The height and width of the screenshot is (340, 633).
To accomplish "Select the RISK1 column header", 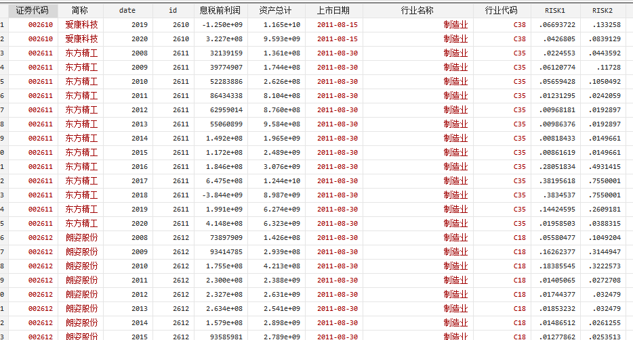I will (x=554, y=10).
